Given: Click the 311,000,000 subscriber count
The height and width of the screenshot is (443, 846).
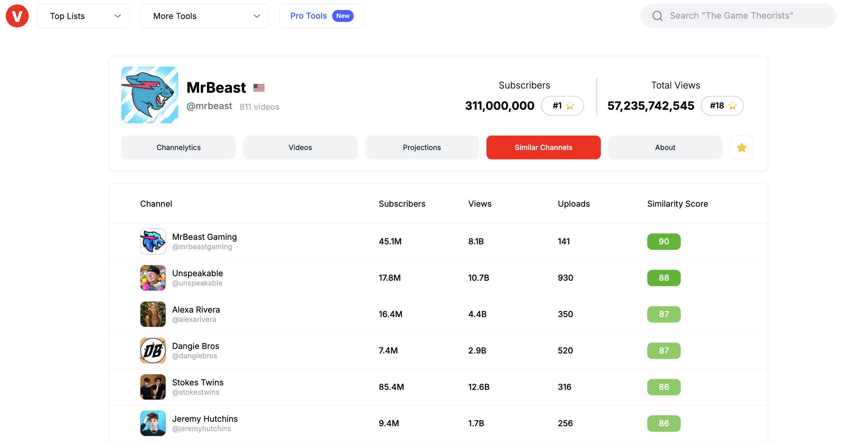Looking at the screenshot, I should [500, 106].
